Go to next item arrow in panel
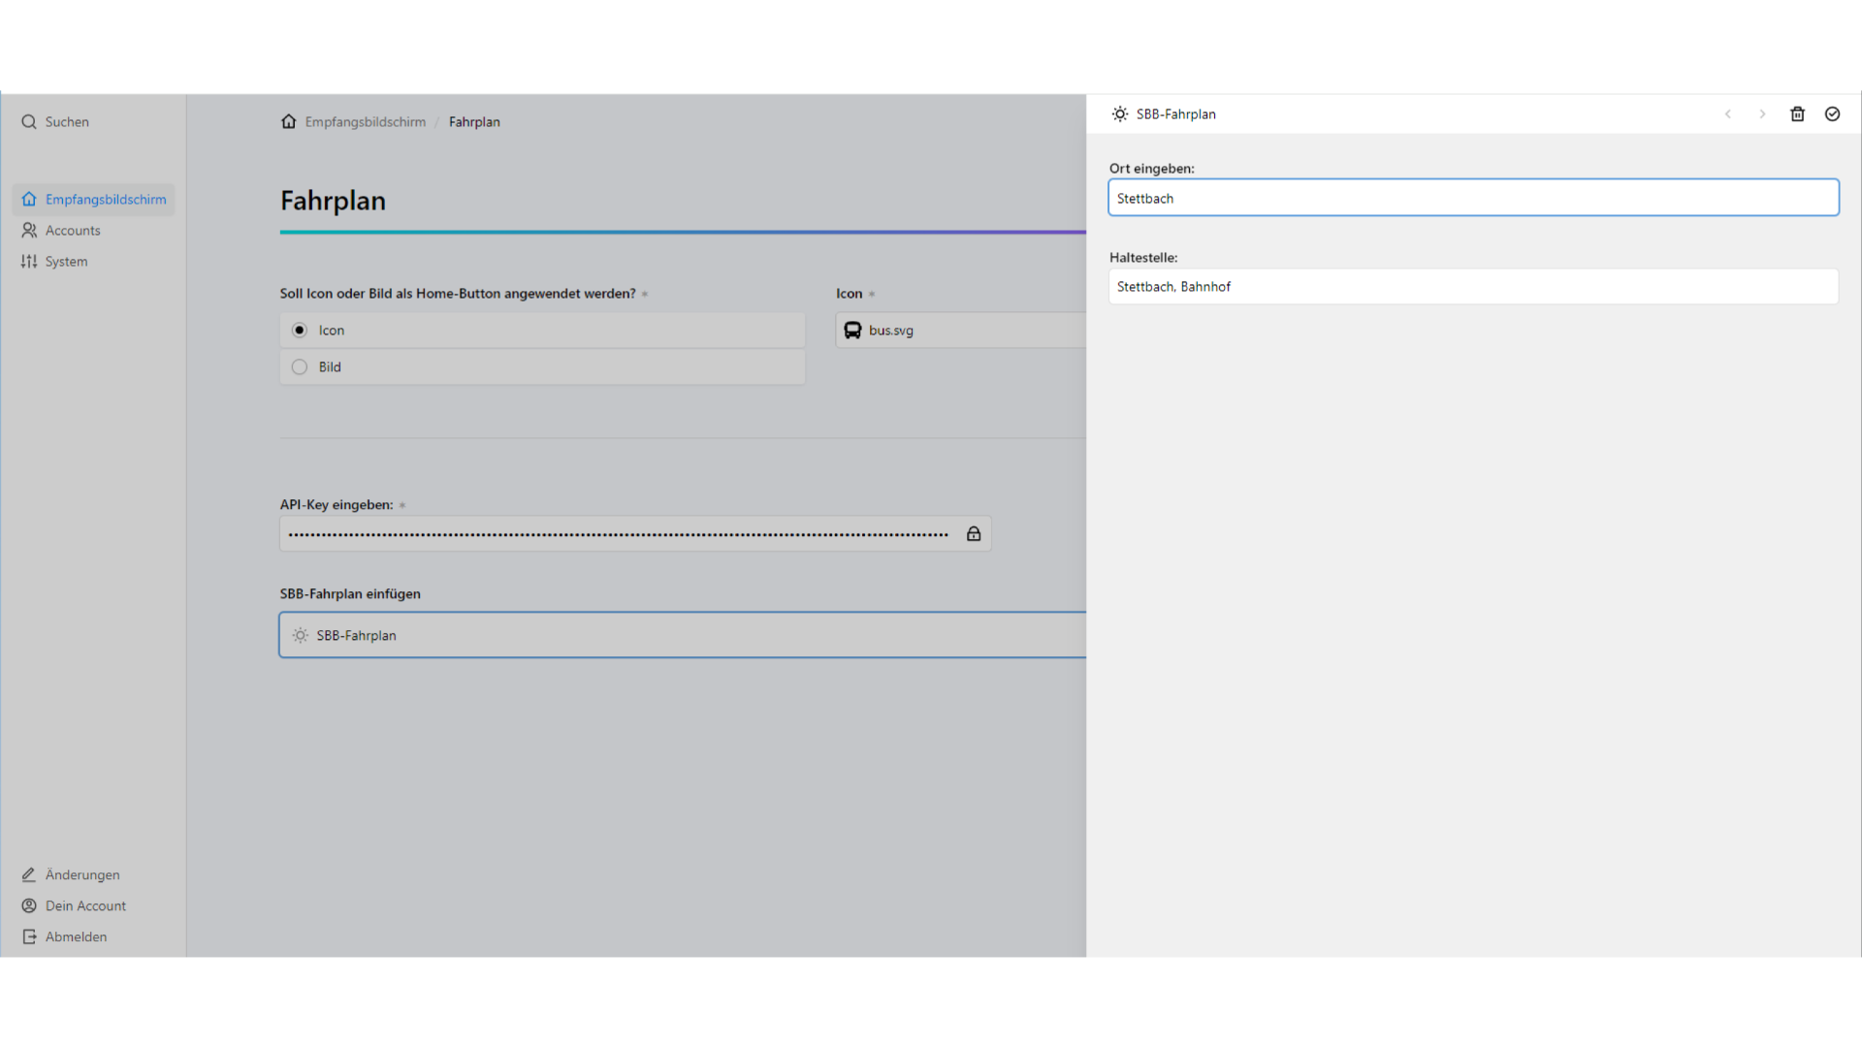The image size is (1862, 1047). click(x=1763, y=114)
